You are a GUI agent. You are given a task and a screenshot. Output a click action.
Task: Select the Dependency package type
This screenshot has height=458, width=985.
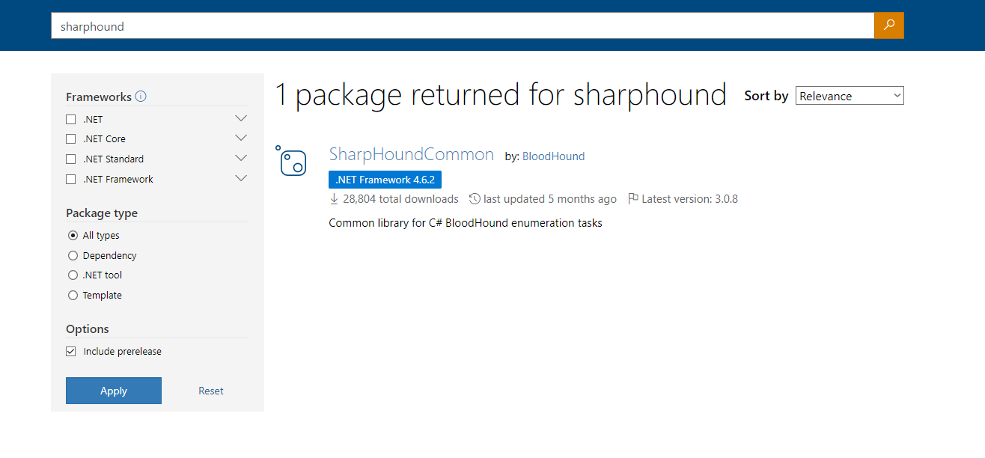[73, 256]
